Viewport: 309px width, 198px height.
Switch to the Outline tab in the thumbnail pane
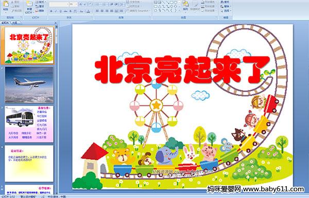click(x=15, y=23)
